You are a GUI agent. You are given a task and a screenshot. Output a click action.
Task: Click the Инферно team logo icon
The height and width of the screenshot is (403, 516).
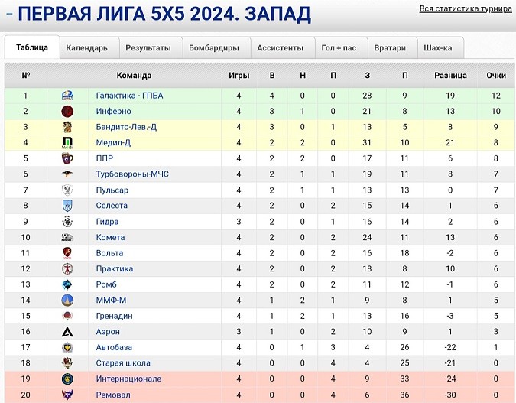[x=67, y=112]
